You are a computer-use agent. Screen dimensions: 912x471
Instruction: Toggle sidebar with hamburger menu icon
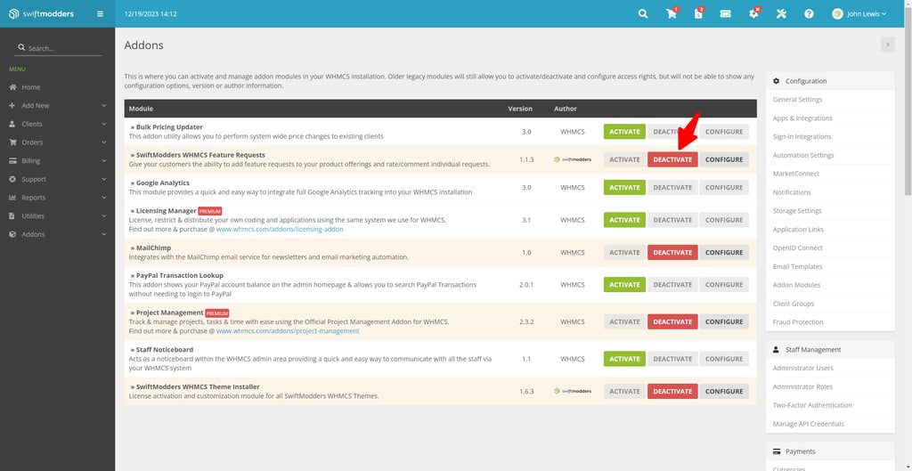(x=100, y=14)
